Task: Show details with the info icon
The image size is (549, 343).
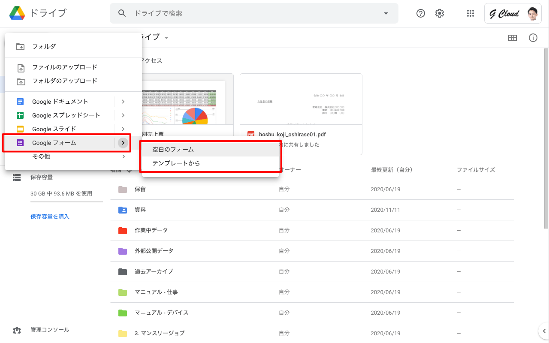Action: [533, 38]
